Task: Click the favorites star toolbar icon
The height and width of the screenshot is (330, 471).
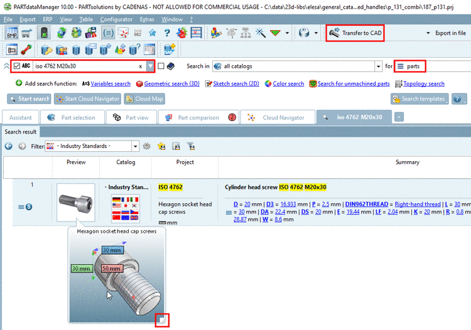Action: click(153, 33)
